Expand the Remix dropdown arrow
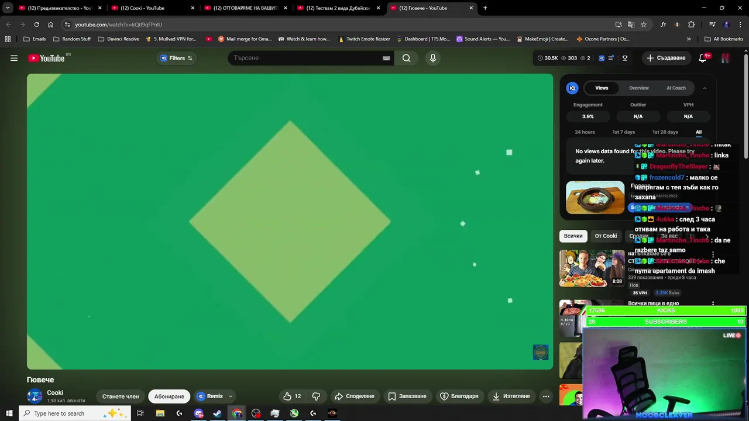 tap(231, 396)
